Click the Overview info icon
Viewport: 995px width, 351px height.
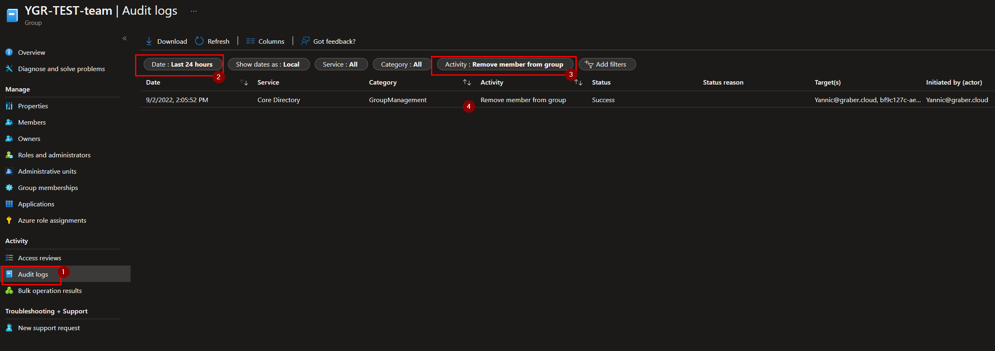click(9, 52)
